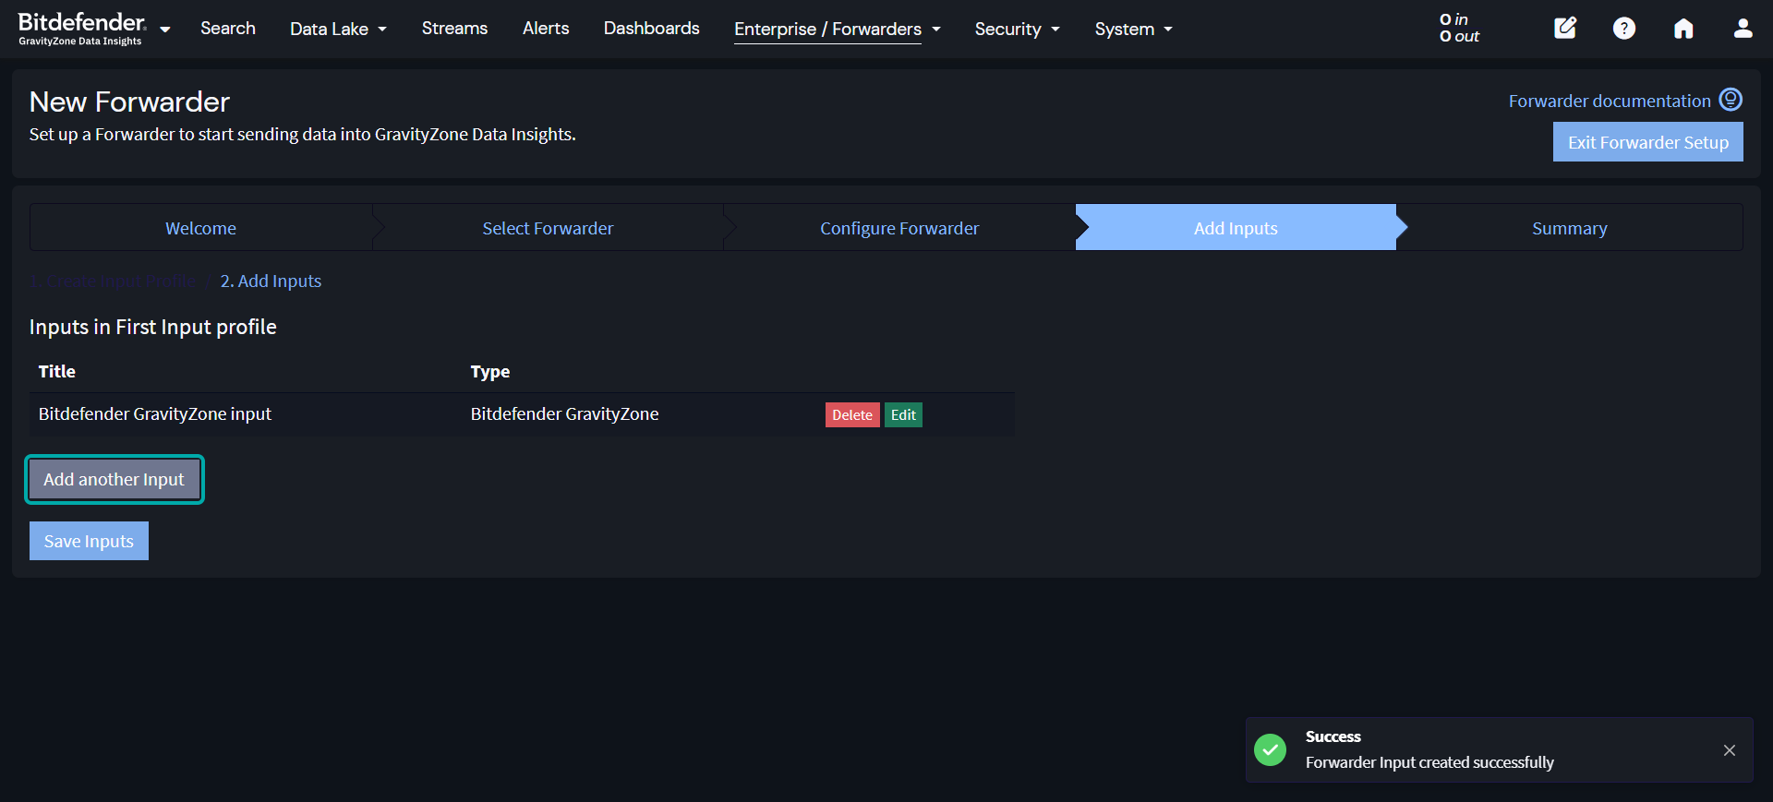Click the green success checkmark icon
This screenshot has width=1773, height=802.
[x=1271, y=749]
